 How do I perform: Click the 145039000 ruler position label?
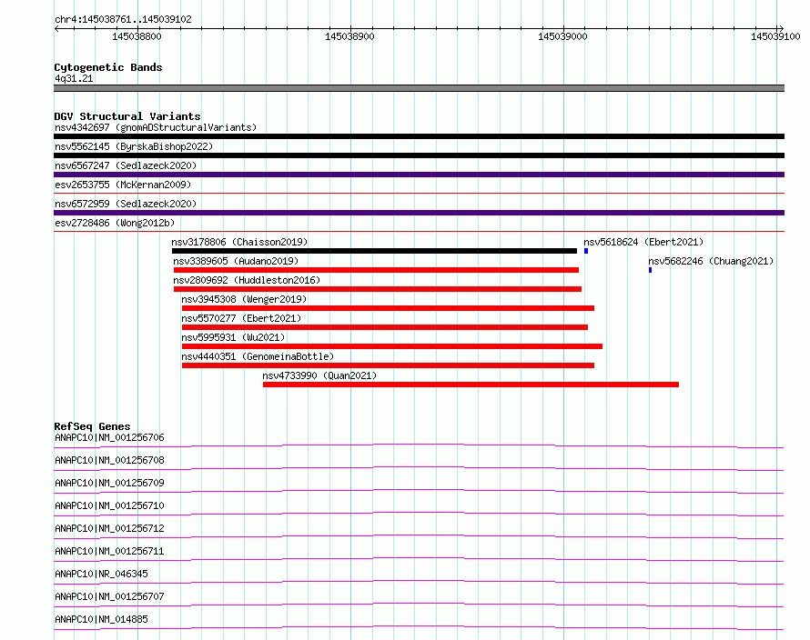[562, 36]
